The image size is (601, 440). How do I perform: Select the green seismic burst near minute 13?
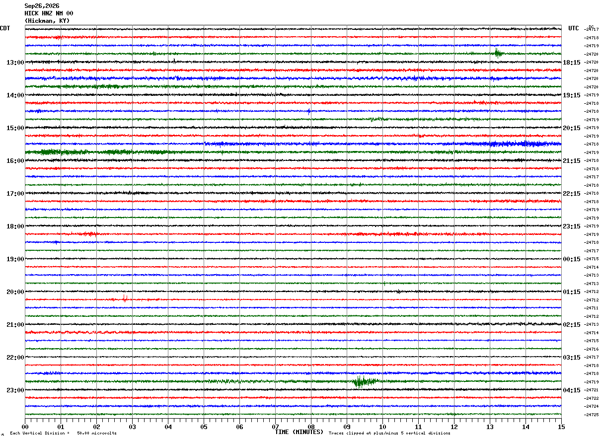(498, 53)
